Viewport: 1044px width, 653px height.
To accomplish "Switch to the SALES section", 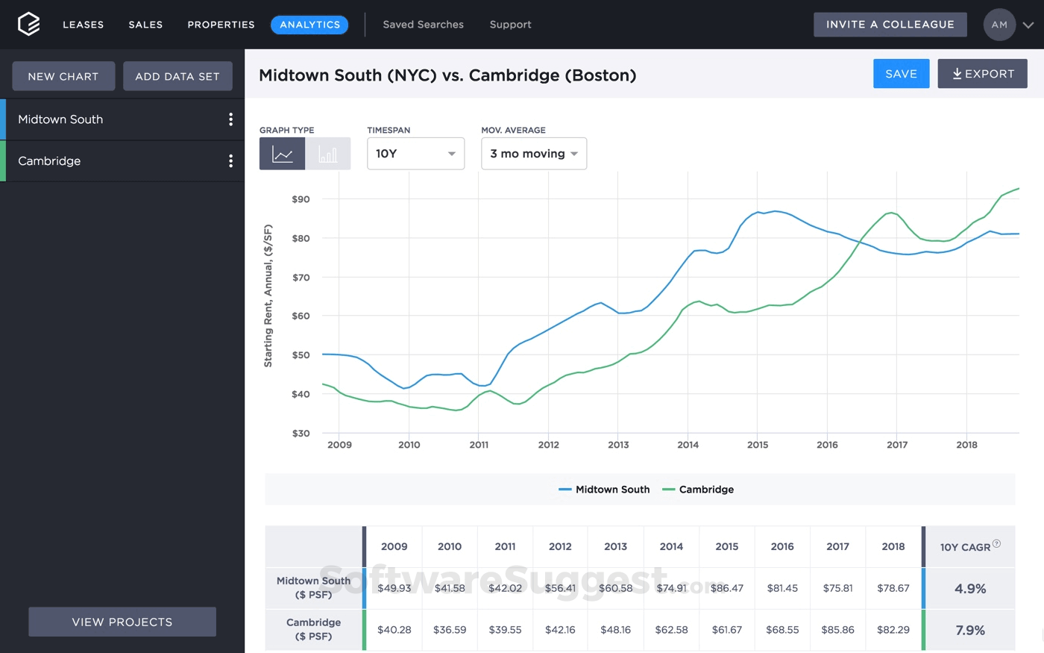I will pos(145,25).
